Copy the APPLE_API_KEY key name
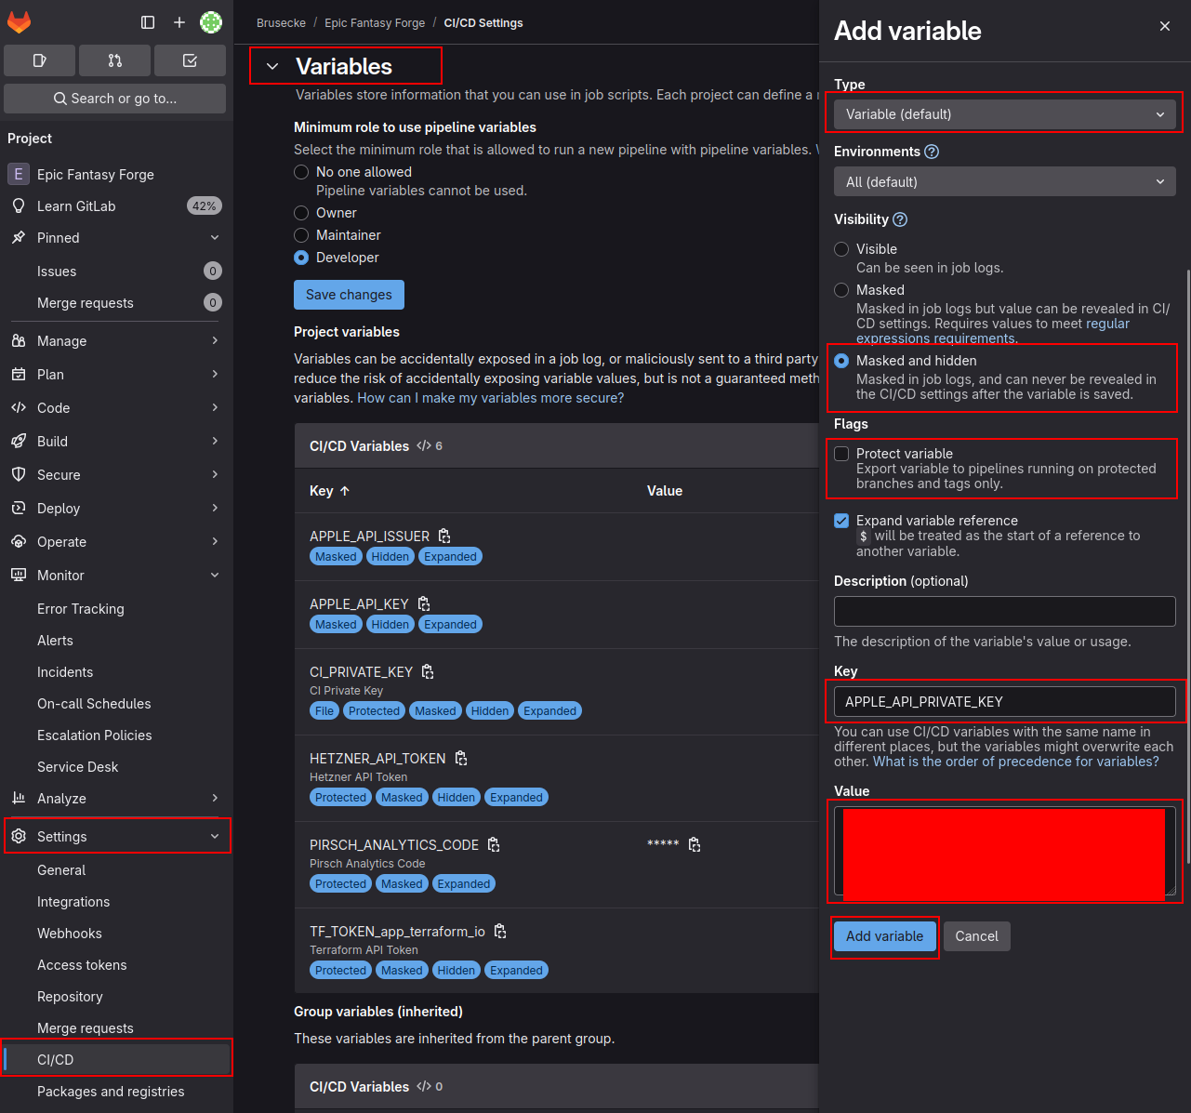 point(424,604)
